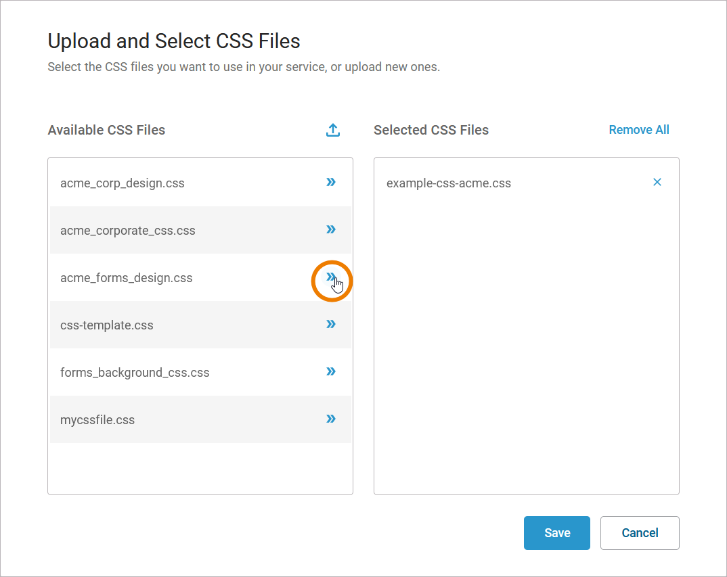Select the acme_forms_design.css file name
This screenshot has width=727, height=577.
(127, 278)
